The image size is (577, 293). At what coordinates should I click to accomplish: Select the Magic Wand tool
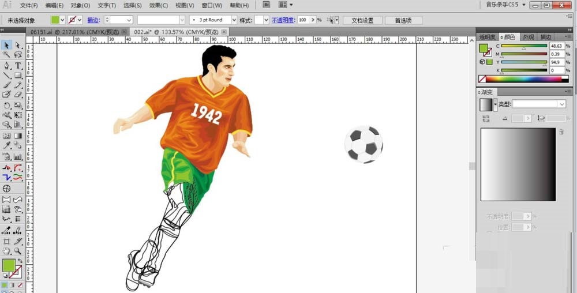tap(7, 55)
